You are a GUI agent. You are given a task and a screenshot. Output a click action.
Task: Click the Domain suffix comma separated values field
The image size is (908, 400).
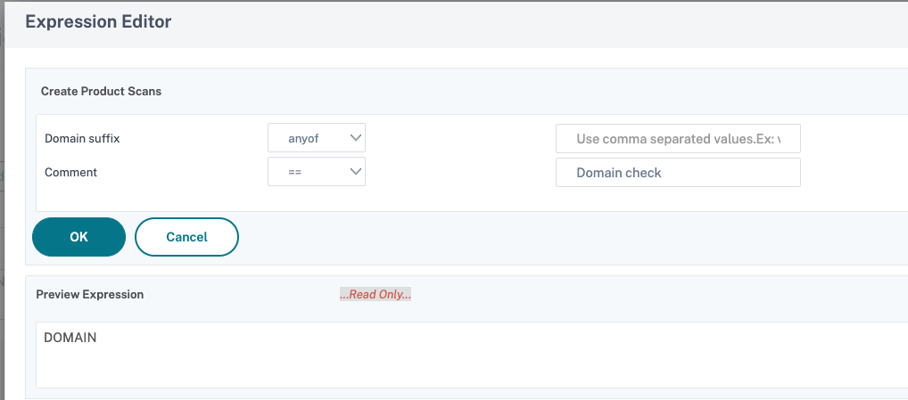pos(678,139)
